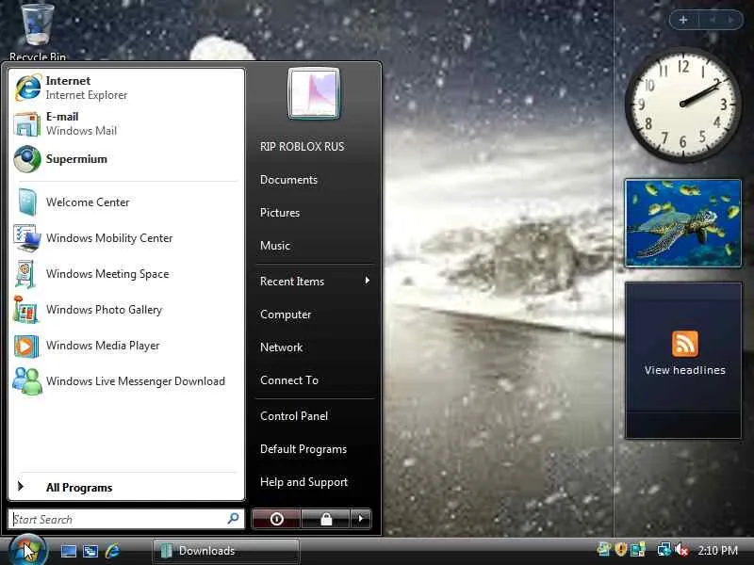Click the lock computer button
The image size is (754, 565).
pyautogui.click(x=326, y=519)
